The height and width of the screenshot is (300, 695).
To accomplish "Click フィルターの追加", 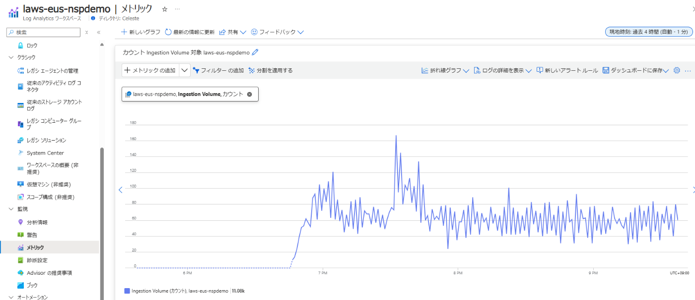I will click(x=218, y=70).
